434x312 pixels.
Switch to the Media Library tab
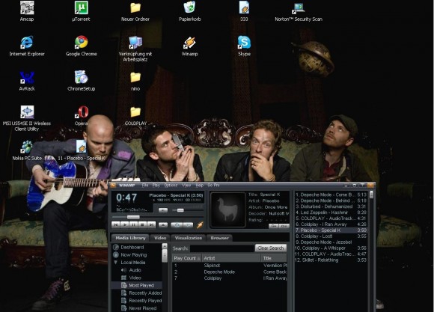coord(130,238)
